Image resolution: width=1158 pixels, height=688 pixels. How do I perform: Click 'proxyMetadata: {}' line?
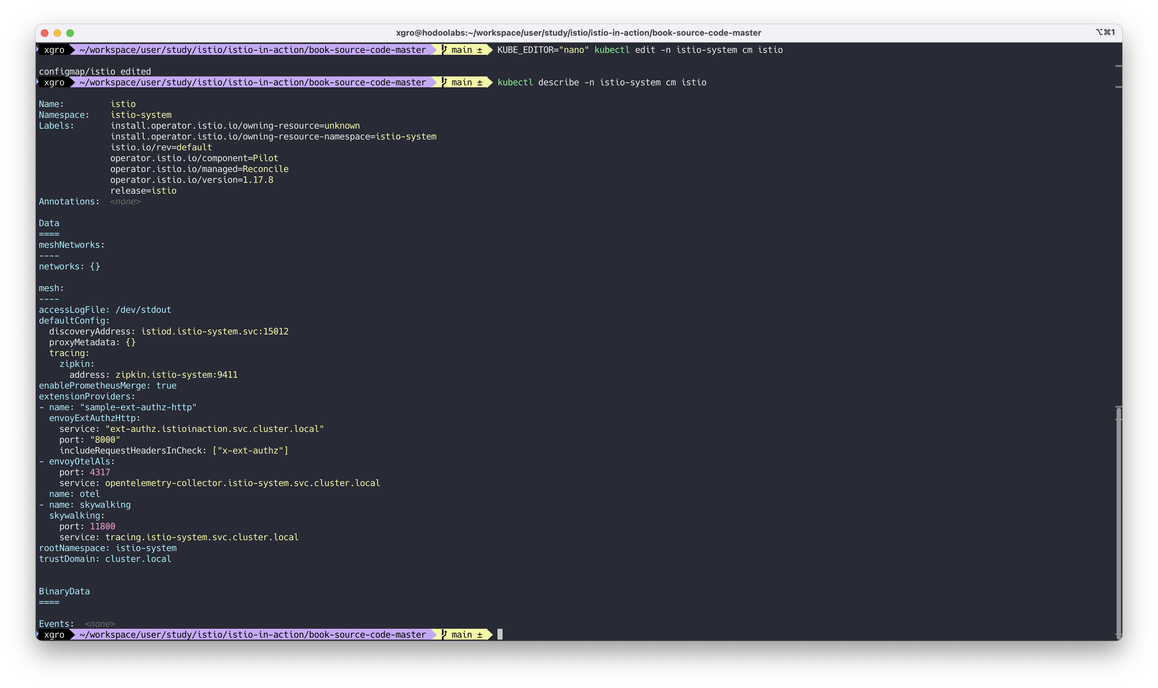(92, 342)
